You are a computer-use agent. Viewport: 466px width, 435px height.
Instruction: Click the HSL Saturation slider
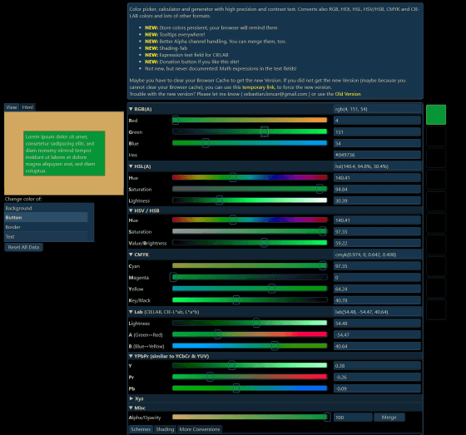point(250,189)
